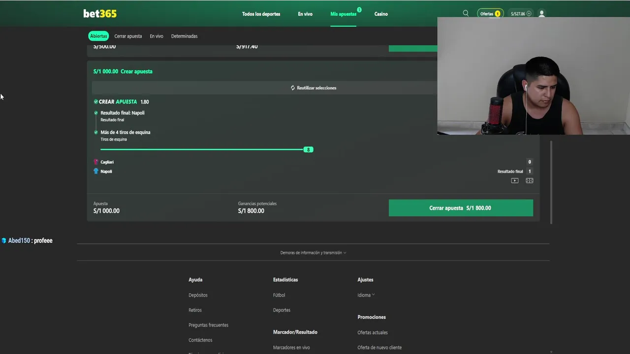The image size is (630, 354).
Task: Open the account profile icon
Action: click(x=541, y=14)
